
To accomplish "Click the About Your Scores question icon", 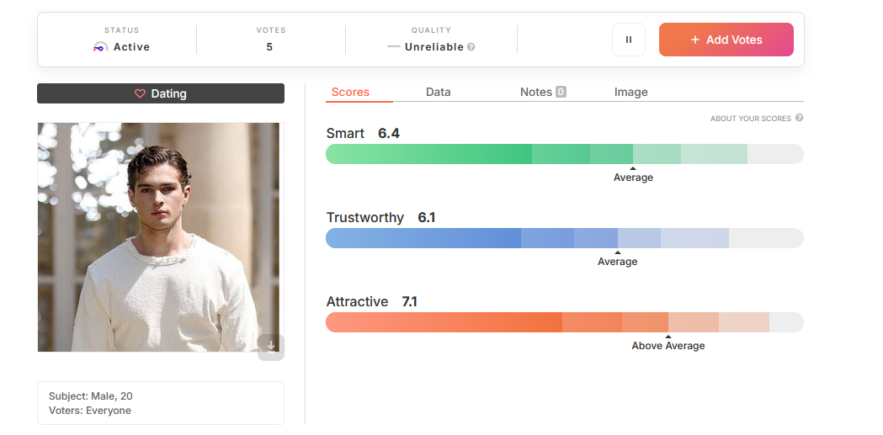I will tap(799, 118).
